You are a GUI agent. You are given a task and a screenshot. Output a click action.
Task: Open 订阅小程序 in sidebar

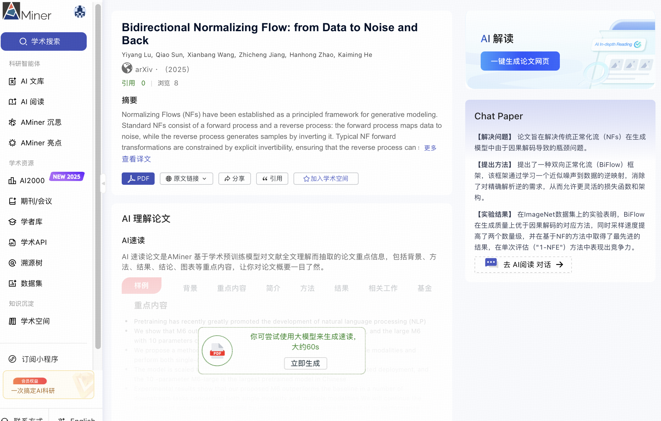[40, 359]
